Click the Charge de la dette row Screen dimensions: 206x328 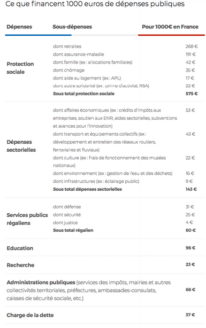pyautogui.click(x=105, y=315)
